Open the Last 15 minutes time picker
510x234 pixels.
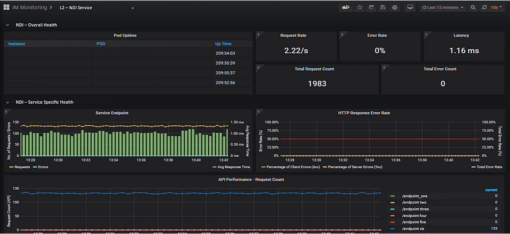(x=443, y=7)
